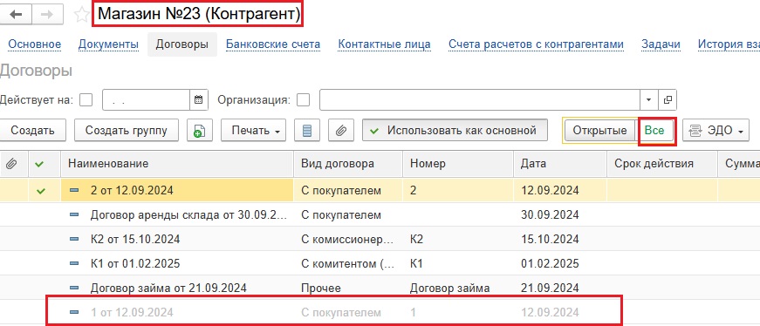Switch filter to Все contracts

tap(654, 130)
